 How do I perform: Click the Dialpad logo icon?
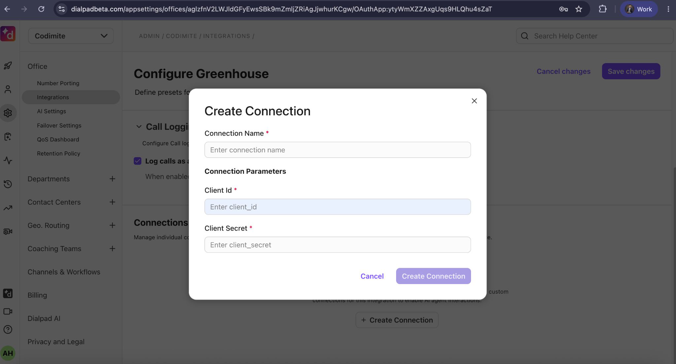(x=8, y=34)
